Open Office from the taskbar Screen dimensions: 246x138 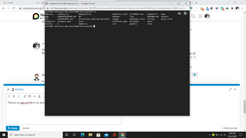pyautogui.click(x=114, y=135)
